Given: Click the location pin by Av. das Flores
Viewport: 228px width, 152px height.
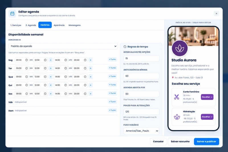Looking at the screenshot, I should pos(173,78).
